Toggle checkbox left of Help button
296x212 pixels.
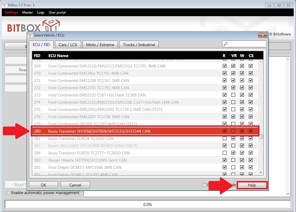point(204,185)
